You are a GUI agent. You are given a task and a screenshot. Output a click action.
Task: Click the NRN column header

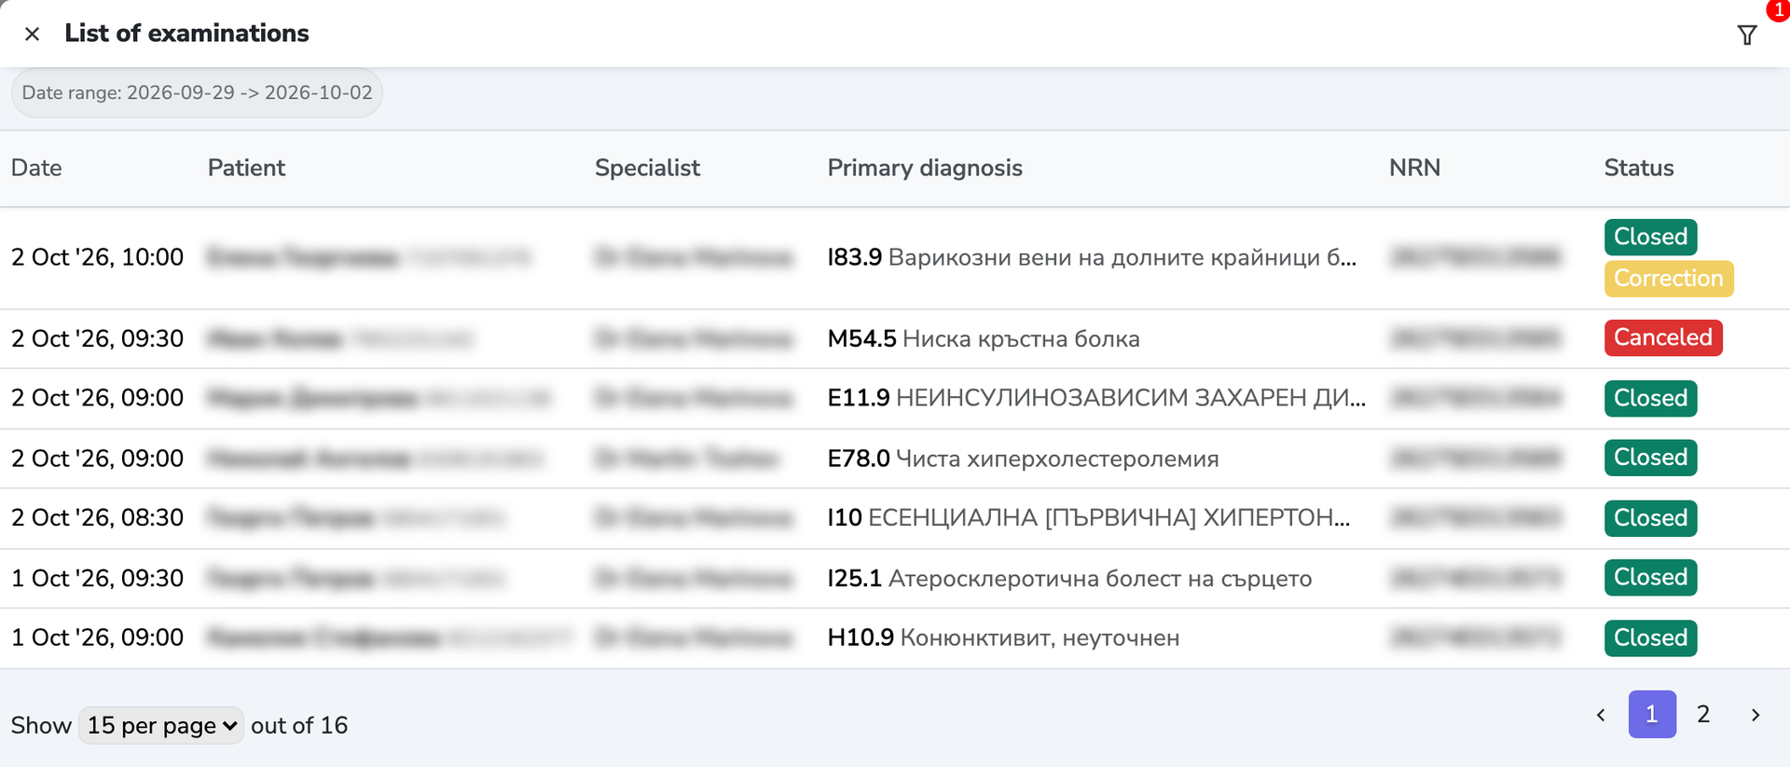(1414, 168)
